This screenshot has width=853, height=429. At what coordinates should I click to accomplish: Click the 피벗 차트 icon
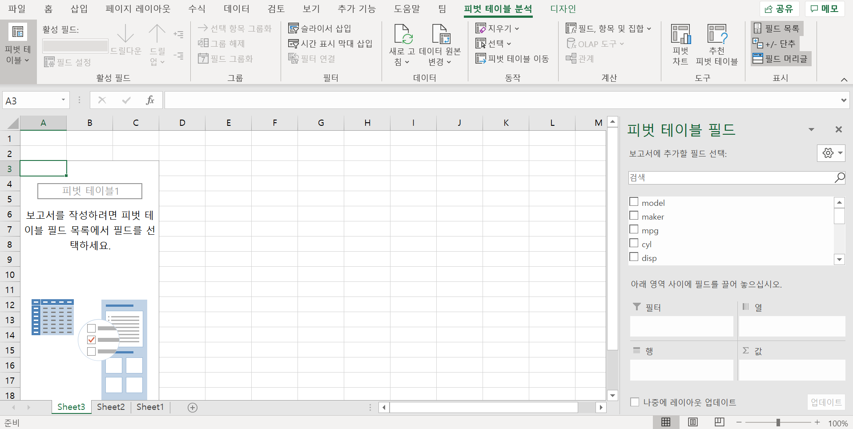point(680,34)
